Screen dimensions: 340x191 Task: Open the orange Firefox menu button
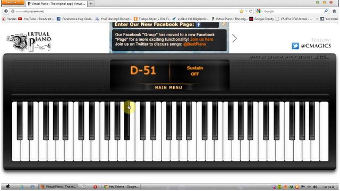coord(13,2)
